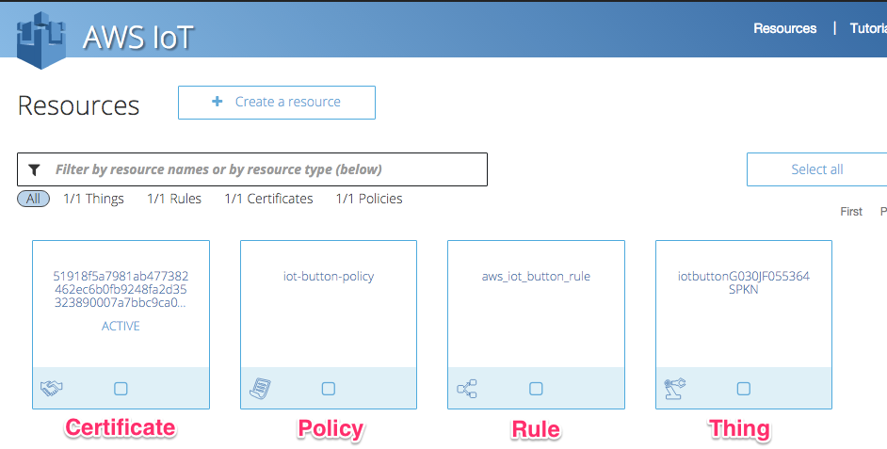Go to First page link

point(851,212)
